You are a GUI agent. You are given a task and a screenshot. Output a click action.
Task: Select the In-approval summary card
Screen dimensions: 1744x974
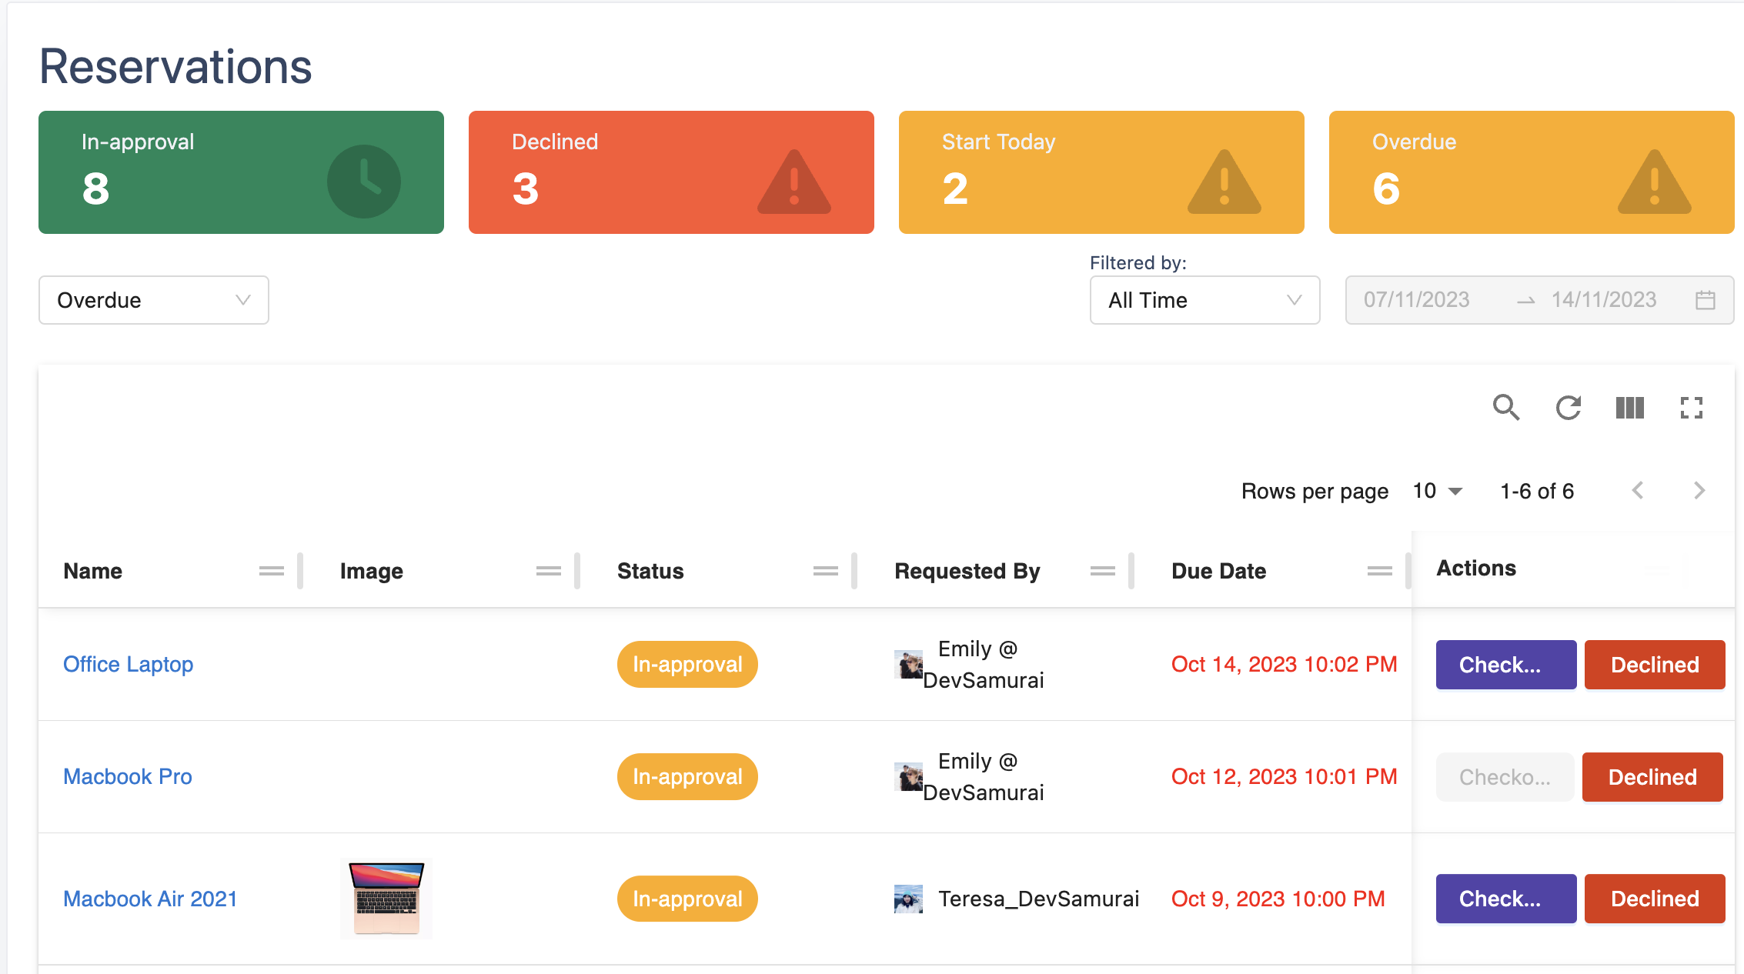coord(241,172)
